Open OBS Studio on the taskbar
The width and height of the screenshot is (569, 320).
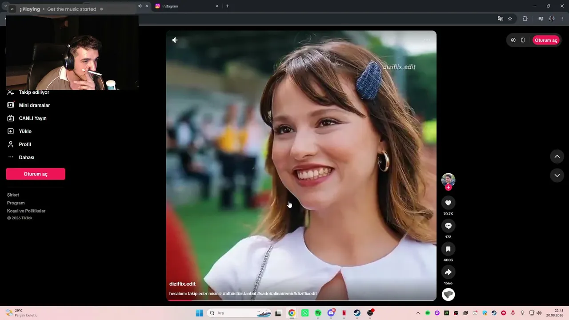pos(370,313)
